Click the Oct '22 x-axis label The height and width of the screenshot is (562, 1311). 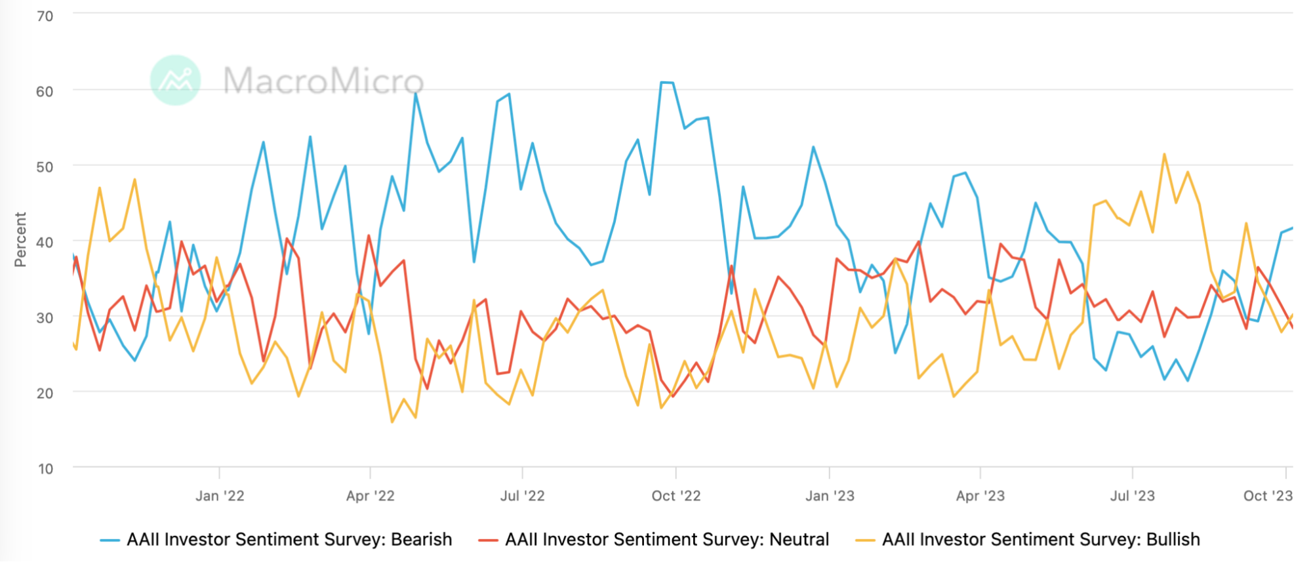[676, 496]
